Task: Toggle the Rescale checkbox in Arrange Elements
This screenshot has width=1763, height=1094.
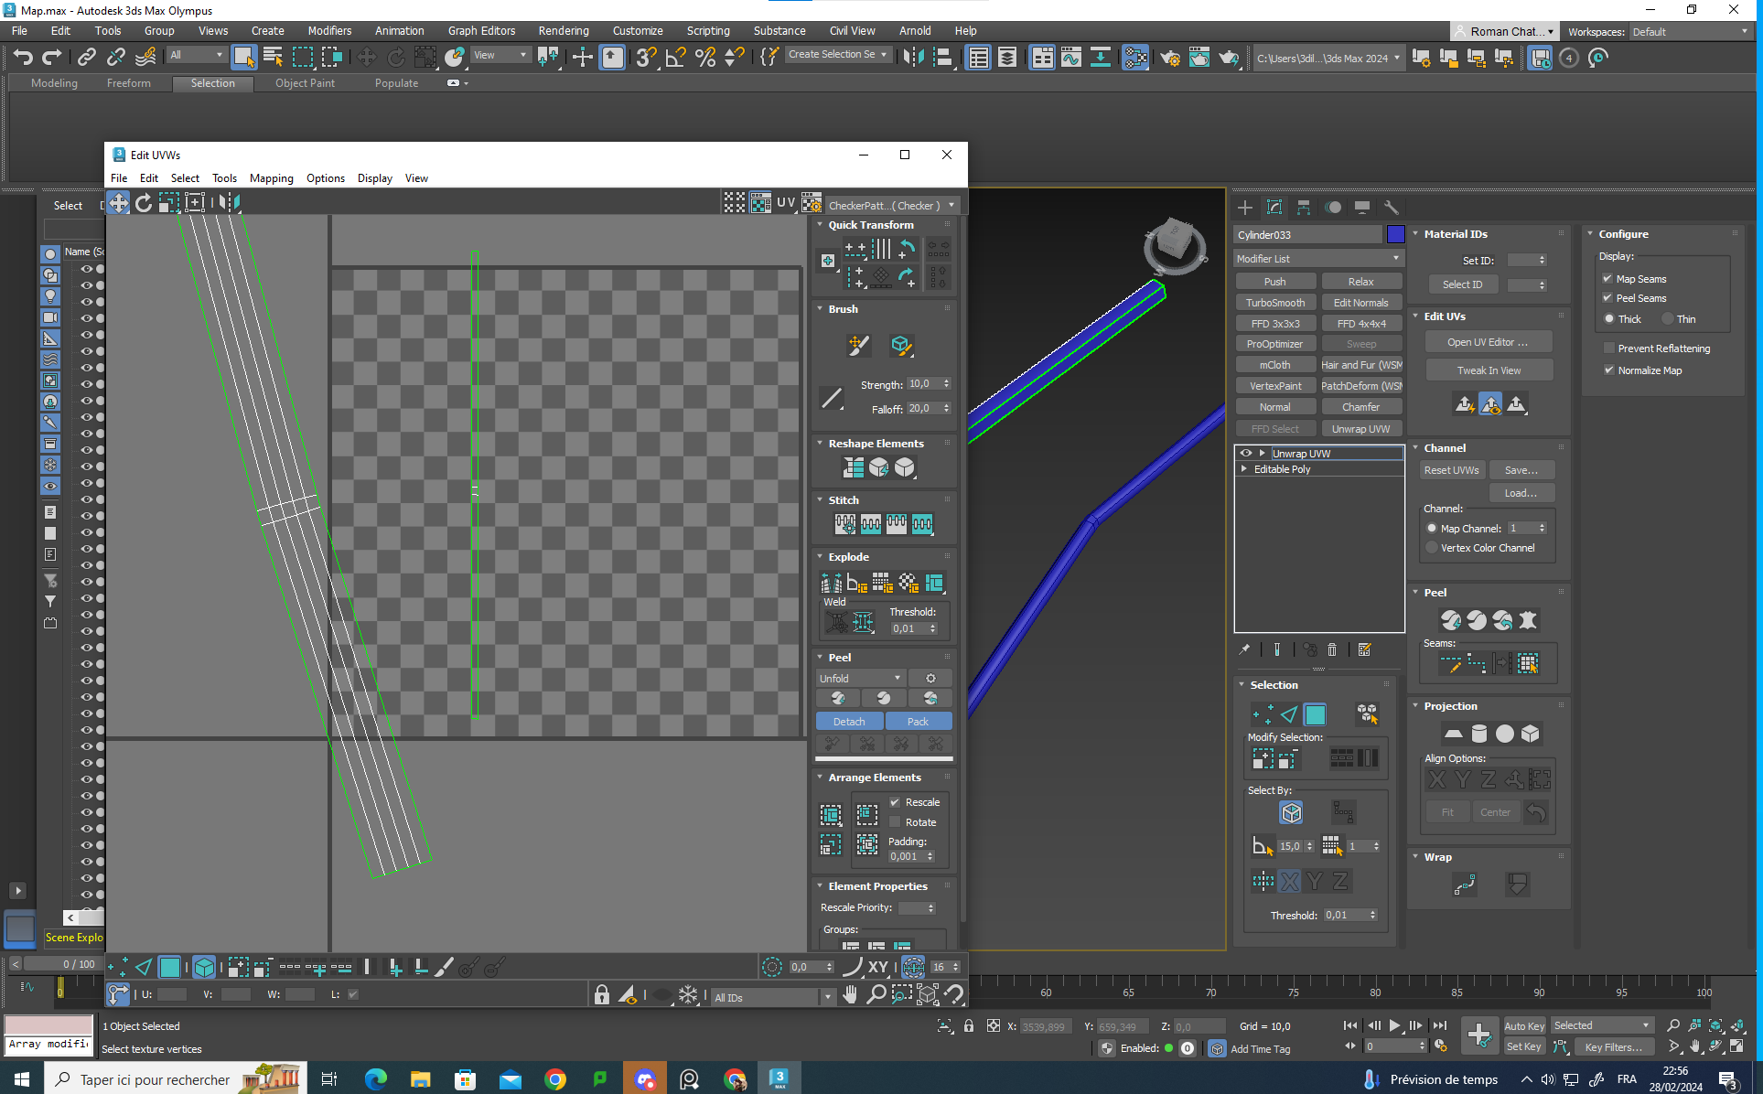Action: tap(896, 802)
